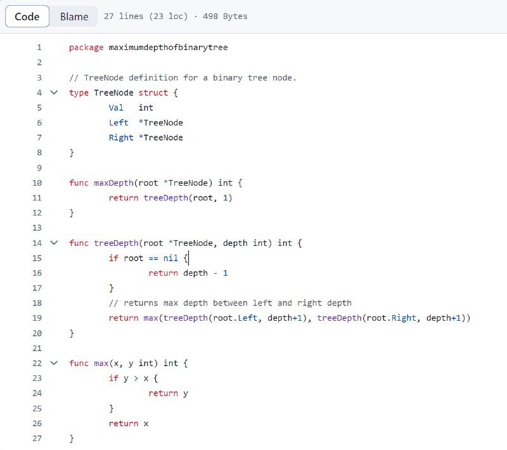
Task: Click the '498 Bytes' file size text
Action: click(x=225, y=16)
